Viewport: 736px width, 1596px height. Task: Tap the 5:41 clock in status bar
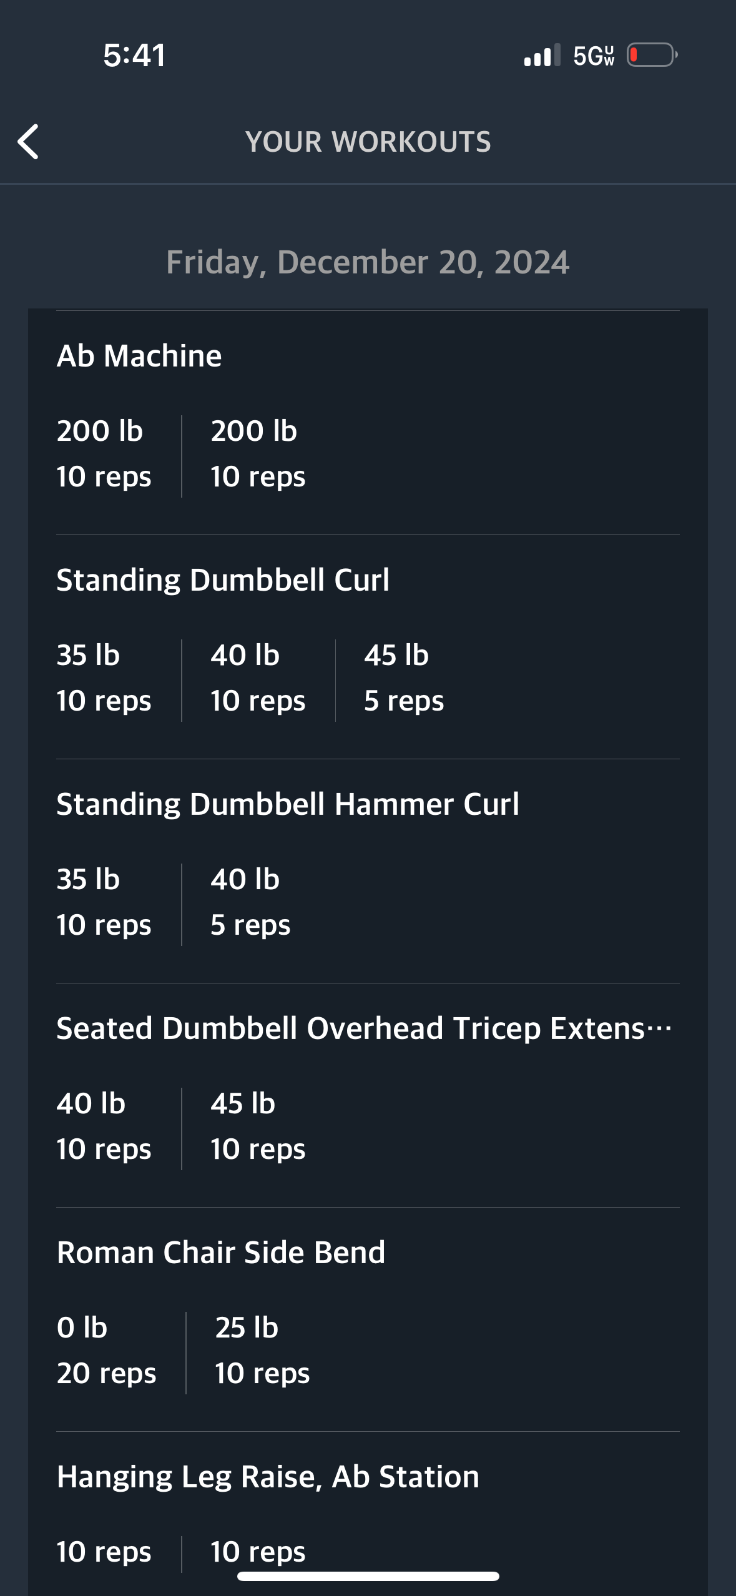(x=134, y=55)
